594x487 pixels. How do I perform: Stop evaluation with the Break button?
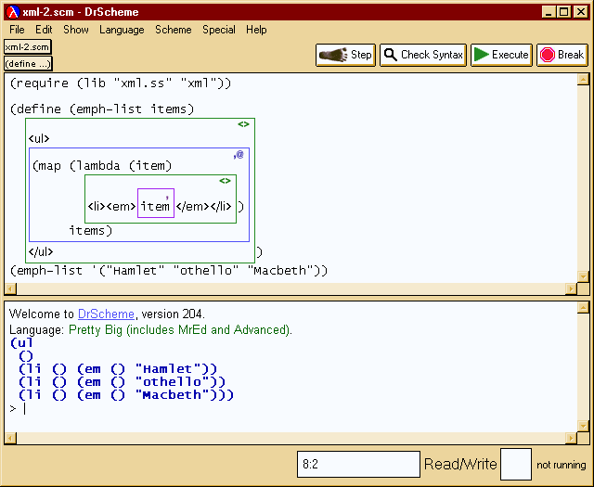(x=562, y=55)
